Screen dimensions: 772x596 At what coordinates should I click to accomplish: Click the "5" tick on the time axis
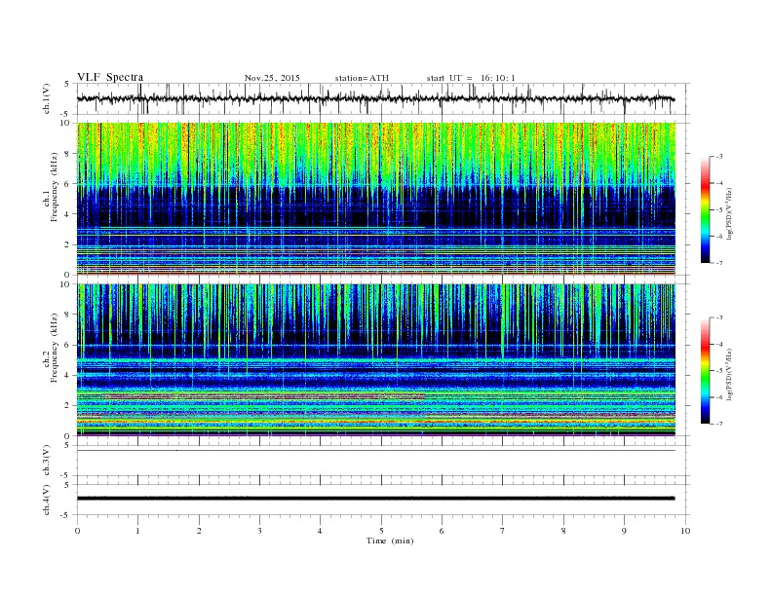point(381,531)
